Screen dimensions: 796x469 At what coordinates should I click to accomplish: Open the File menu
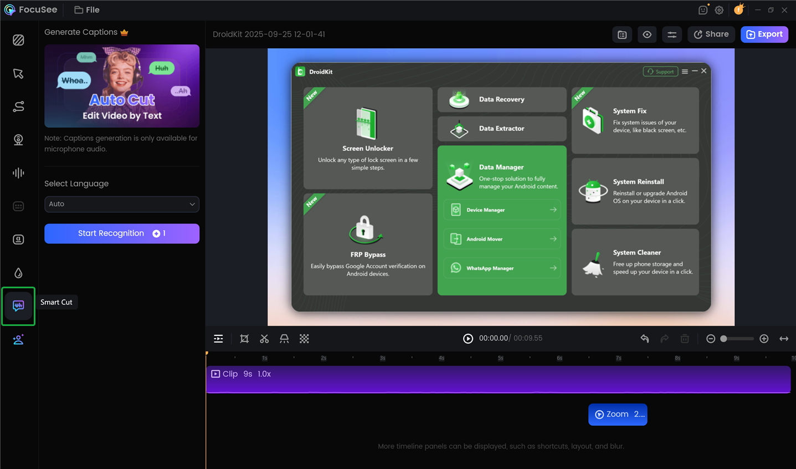pyautogui.click(x=87, y=10)
